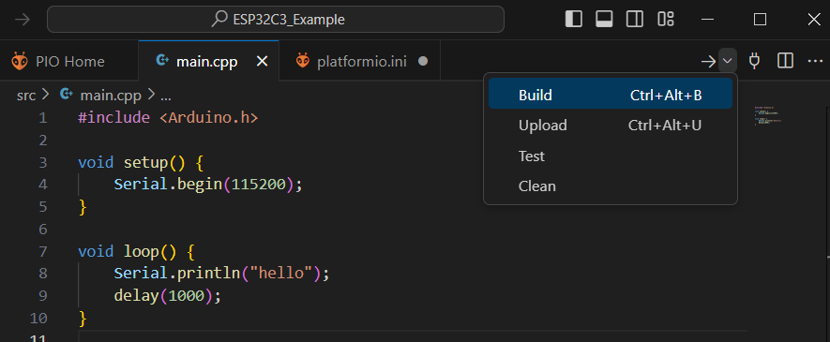Click the #include <Arduino.h> line
This screenshot has width=830, height=342.
pyautogui.click(x=168, y=117)
